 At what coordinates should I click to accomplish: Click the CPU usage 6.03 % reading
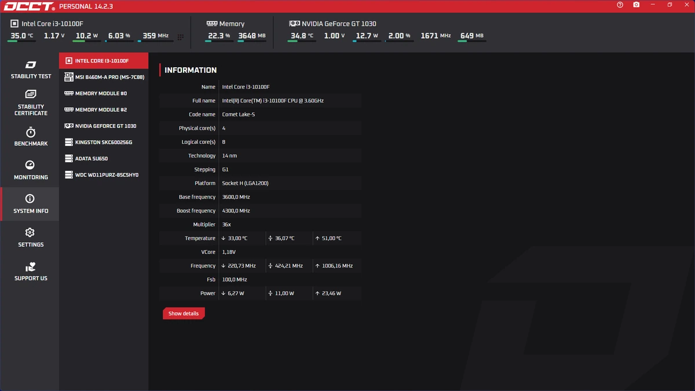[119, 36]
